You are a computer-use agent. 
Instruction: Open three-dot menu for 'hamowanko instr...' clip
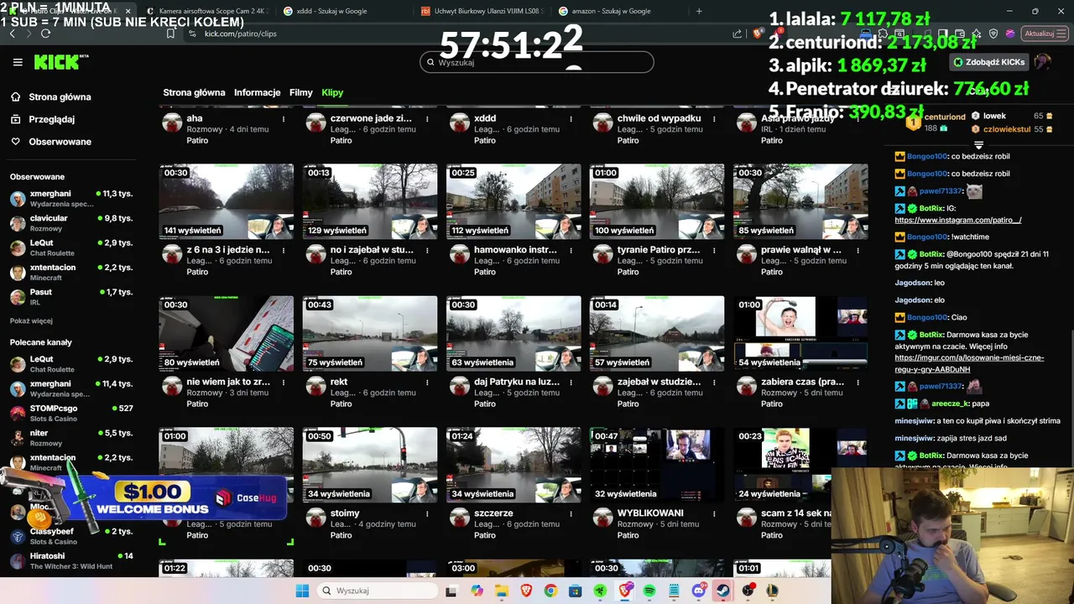tap(571, 251)
